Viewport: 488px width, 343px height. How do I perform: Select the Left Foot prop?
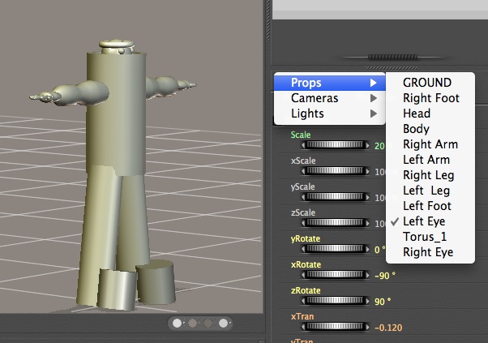coord(427,206)
